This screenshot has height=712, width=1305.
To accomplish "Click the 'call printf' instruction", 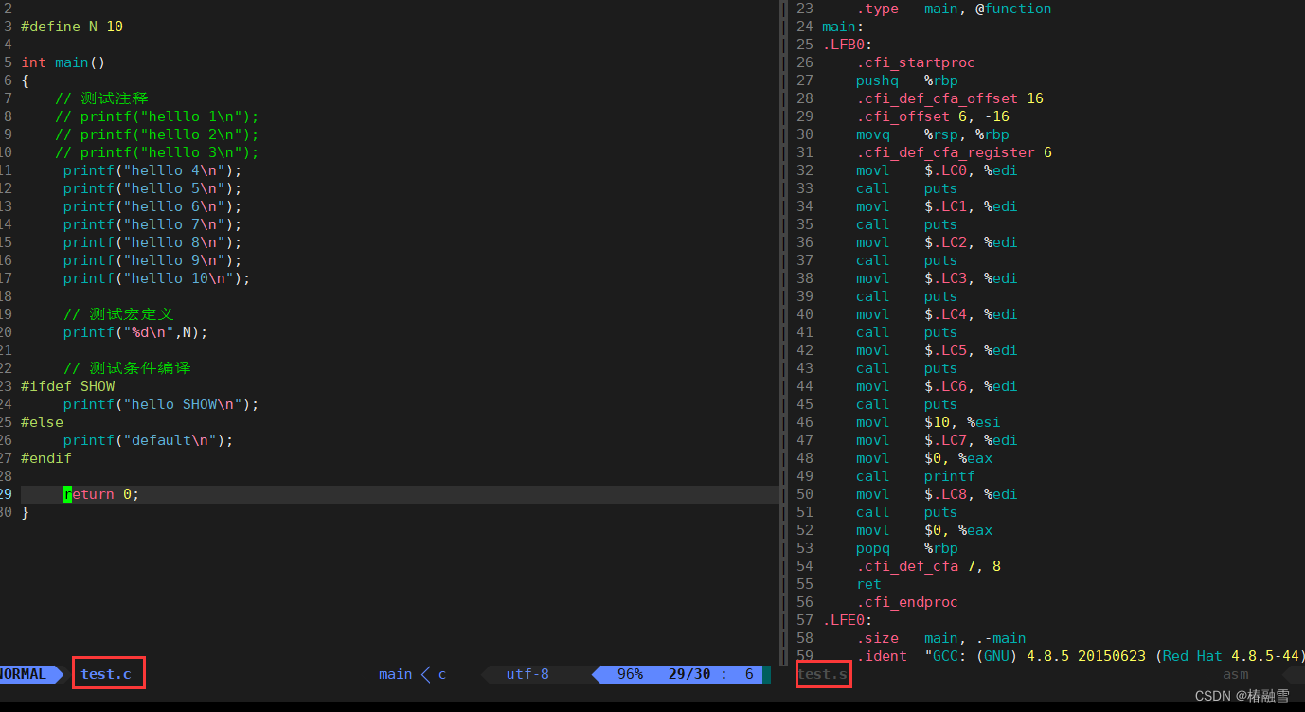I will 915,476.
